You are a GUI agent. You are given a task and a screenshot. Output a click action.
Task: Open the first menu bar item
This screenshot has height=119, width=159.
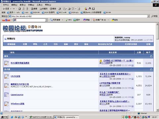[x=6, y=5]
